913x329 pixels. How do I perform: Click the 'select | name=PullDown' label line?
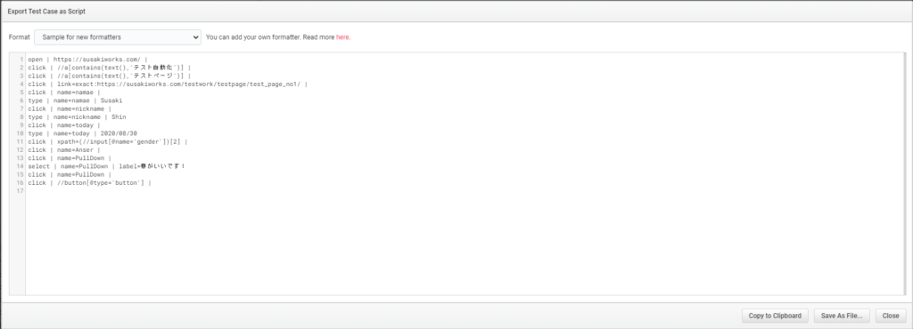tap(107, 166)
